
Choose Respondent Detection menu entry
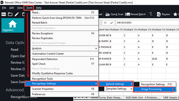[64, 59]
